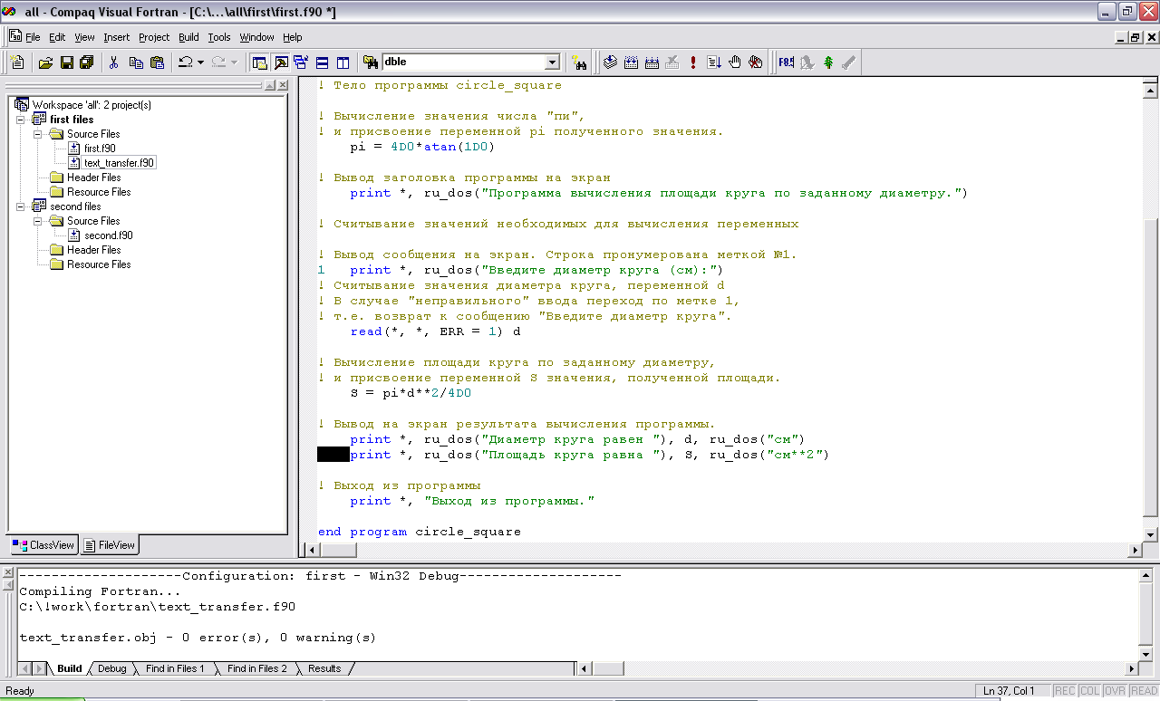Click the Build project icon

(x=631, y=62)
